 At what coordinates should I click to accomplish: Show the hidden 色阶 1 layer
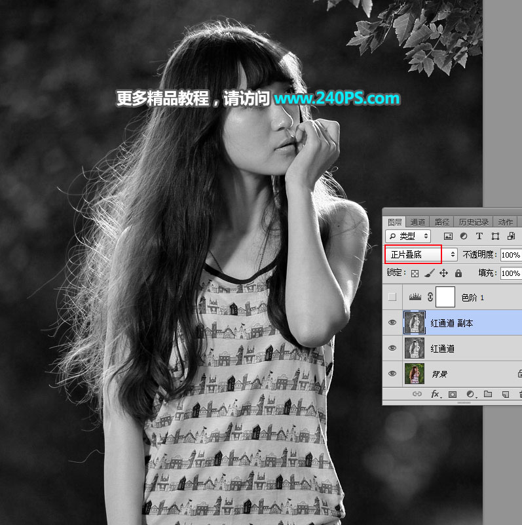point(392,297)
